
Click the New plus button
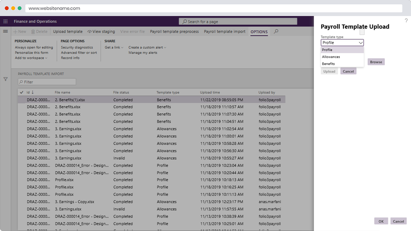pyautogui.click(x=20, y=31)
